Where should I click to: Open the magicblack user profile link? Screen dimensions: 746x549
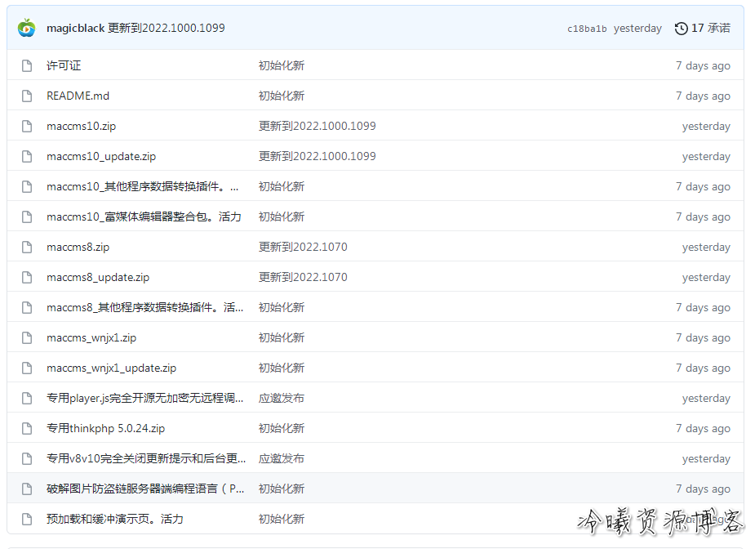click(x=76, y=28)
